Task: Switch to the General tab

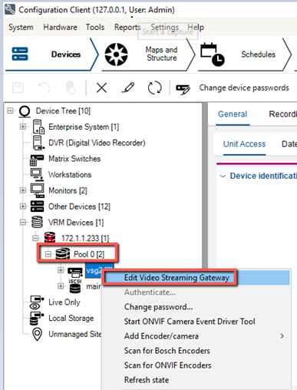Action: click(x=233, y=114)
